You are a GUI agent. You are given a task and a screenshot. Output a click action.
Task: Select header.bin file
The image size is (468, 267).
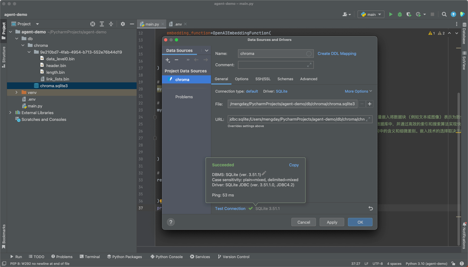[56, 65]
